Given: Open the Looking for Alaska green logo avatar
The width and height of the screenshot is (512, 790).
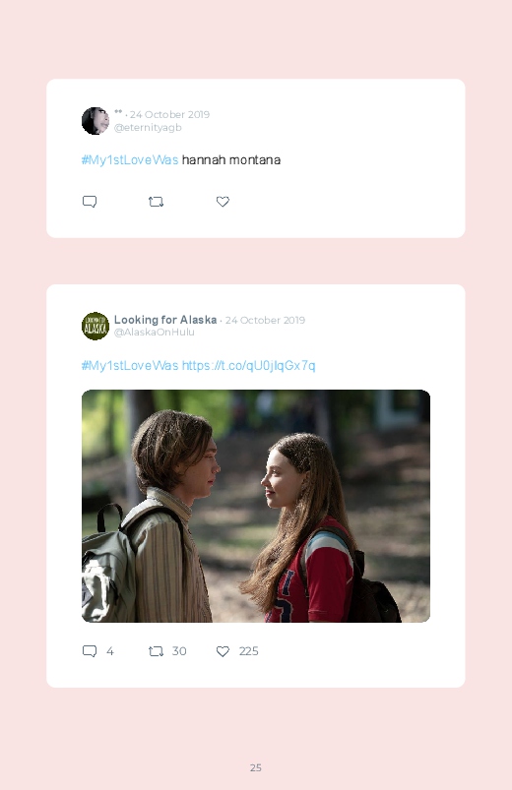Looking at the screenshot, I should coord(96,326).
